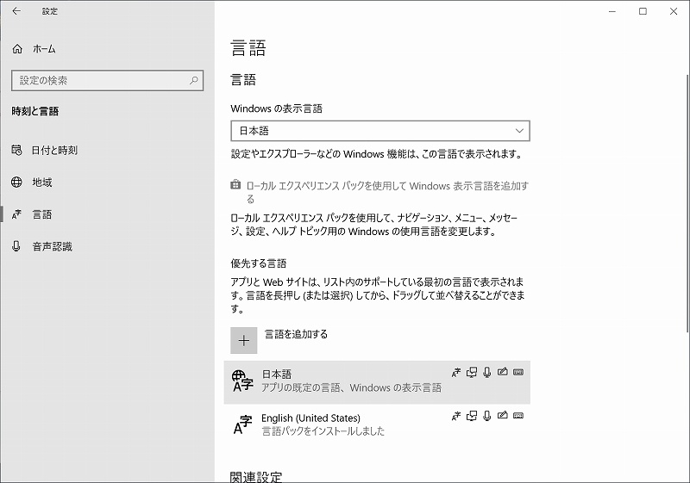
Task: Click the vertical scrollbar on the right
Action: click(687, 204)
